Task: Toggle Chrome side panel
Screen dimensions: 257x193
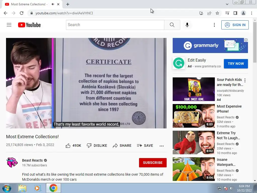Action: tap(235, 13)
